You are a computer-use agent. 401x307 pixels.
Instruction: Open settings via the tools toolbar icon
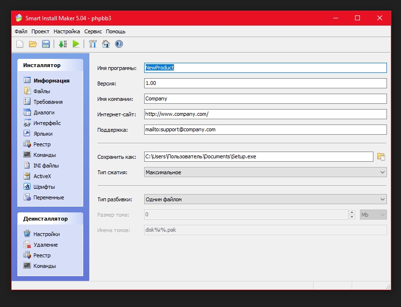click(x=93, y=44)
